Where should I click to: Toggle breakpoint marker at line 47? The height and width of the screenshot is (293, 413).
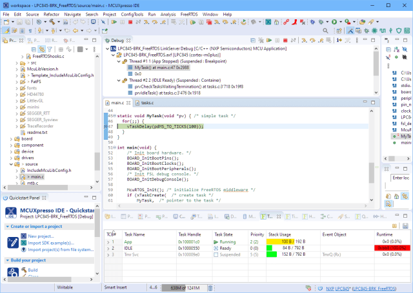click(x=106, y=126)
